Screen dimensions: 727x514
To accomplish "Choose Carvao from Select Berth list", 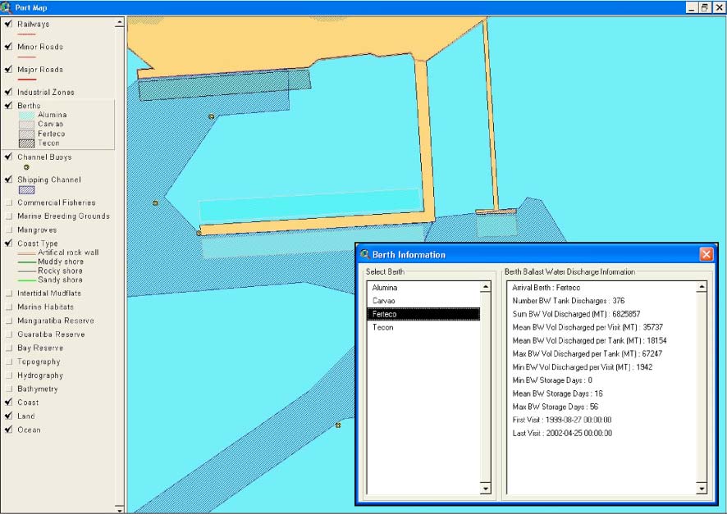I will 384,301.
